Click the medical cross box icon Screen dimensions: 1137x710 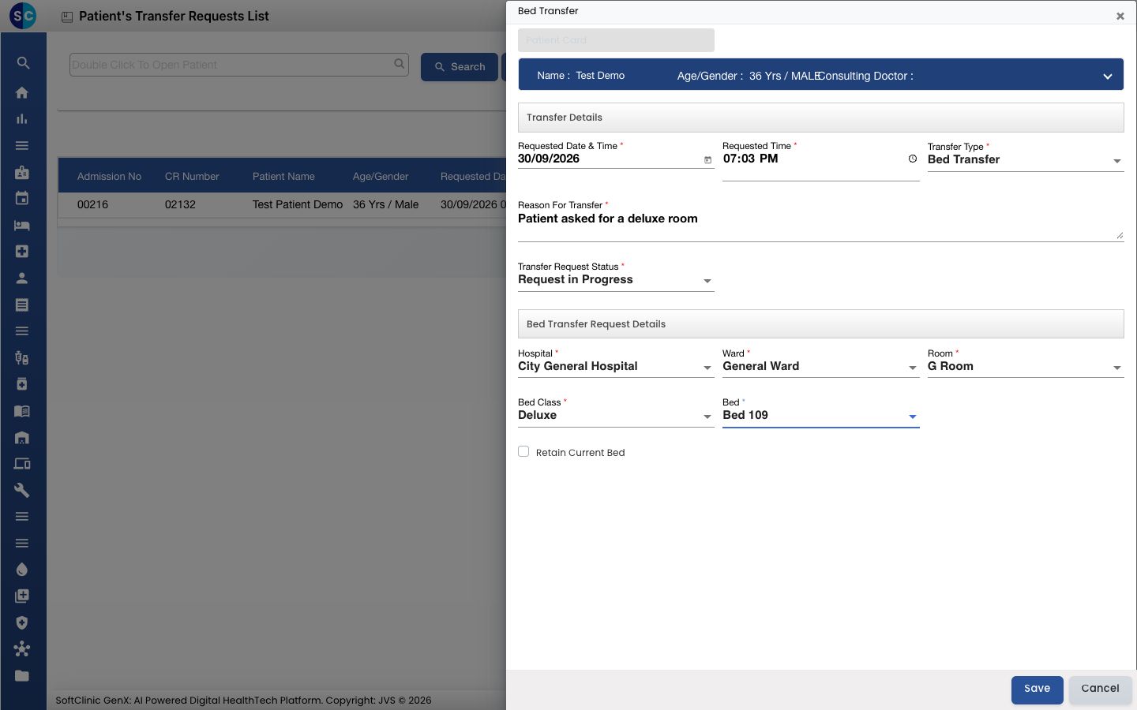[22, 252]
